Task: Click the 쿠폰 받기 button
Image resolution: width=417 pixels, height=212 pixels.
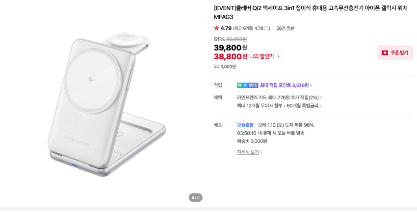Action: point(395,53)
